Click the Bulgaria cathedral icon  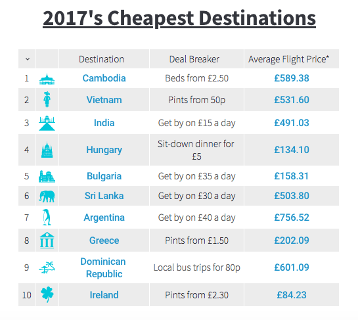tap(47, 176)
